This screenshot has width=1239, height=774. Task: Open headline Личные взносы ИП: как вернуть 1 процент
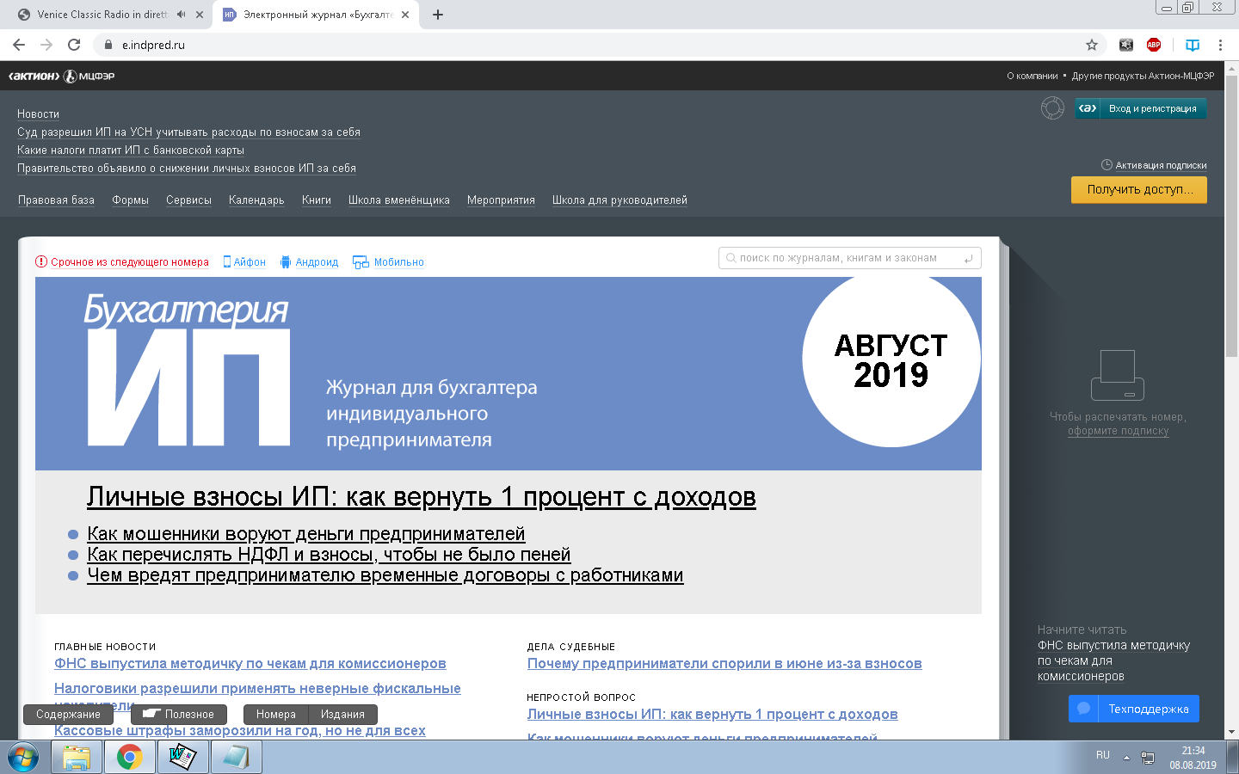click(x=422, y=497)
